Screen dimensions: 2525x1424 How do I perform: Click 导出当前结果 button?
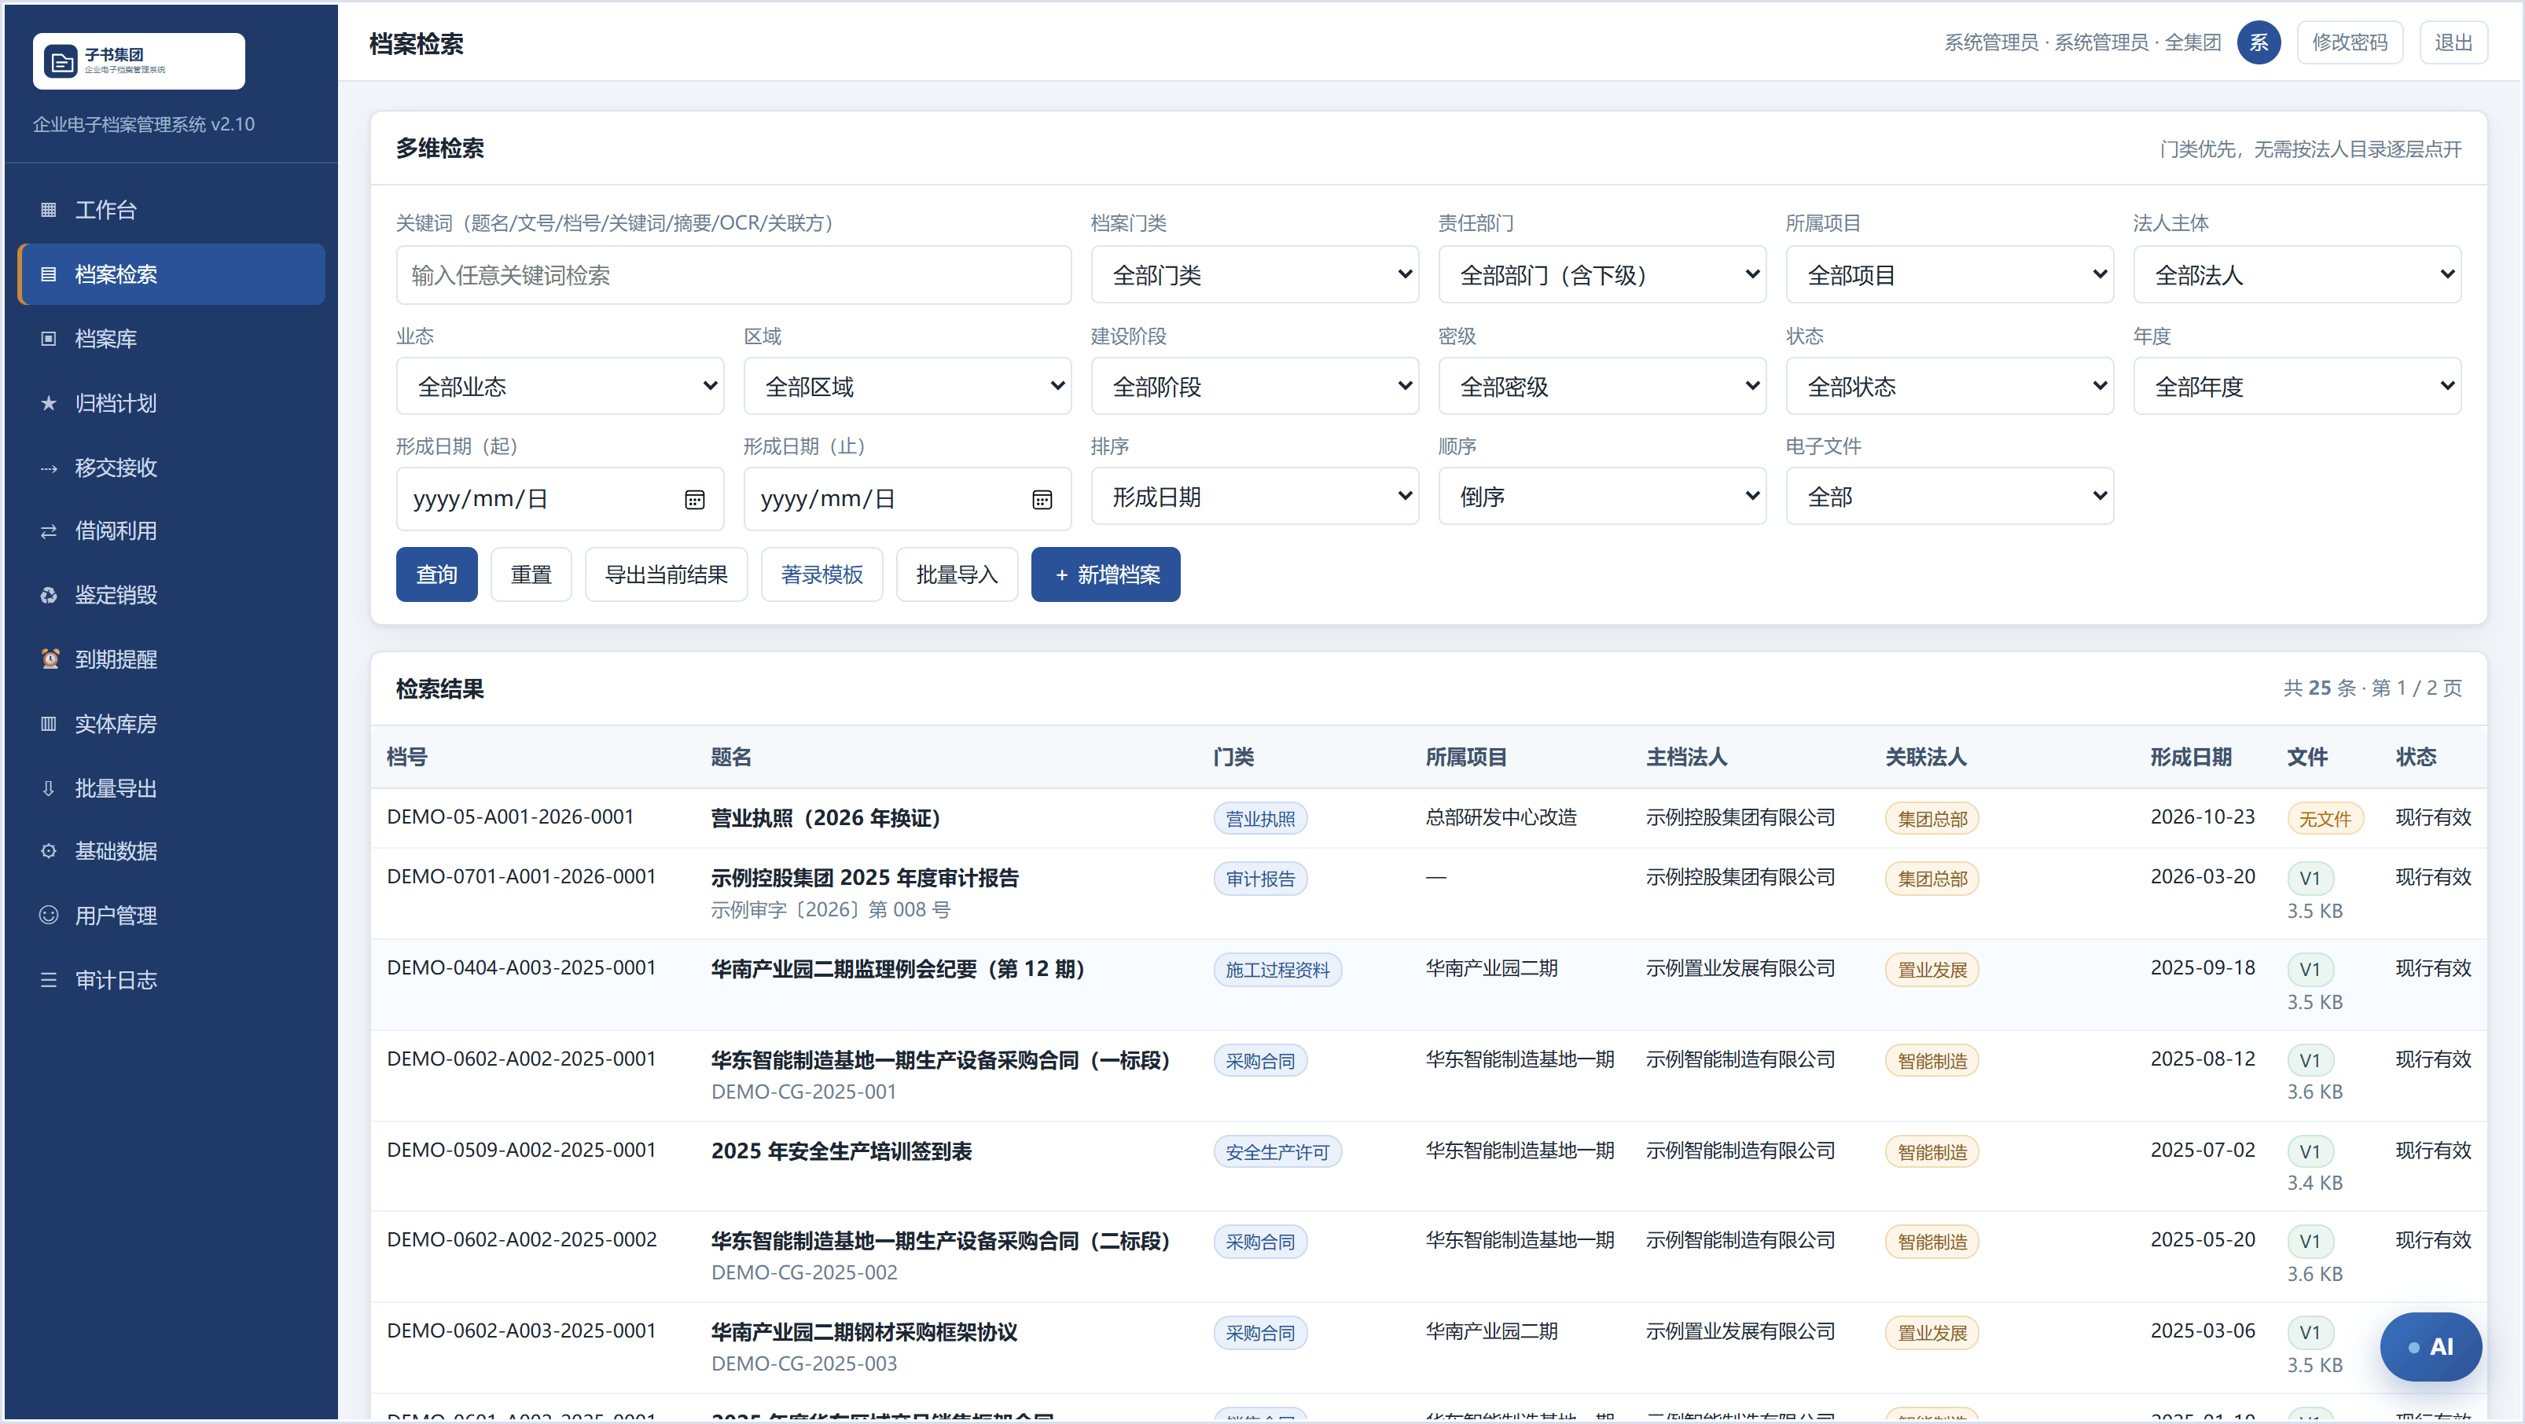coord(667,574)
